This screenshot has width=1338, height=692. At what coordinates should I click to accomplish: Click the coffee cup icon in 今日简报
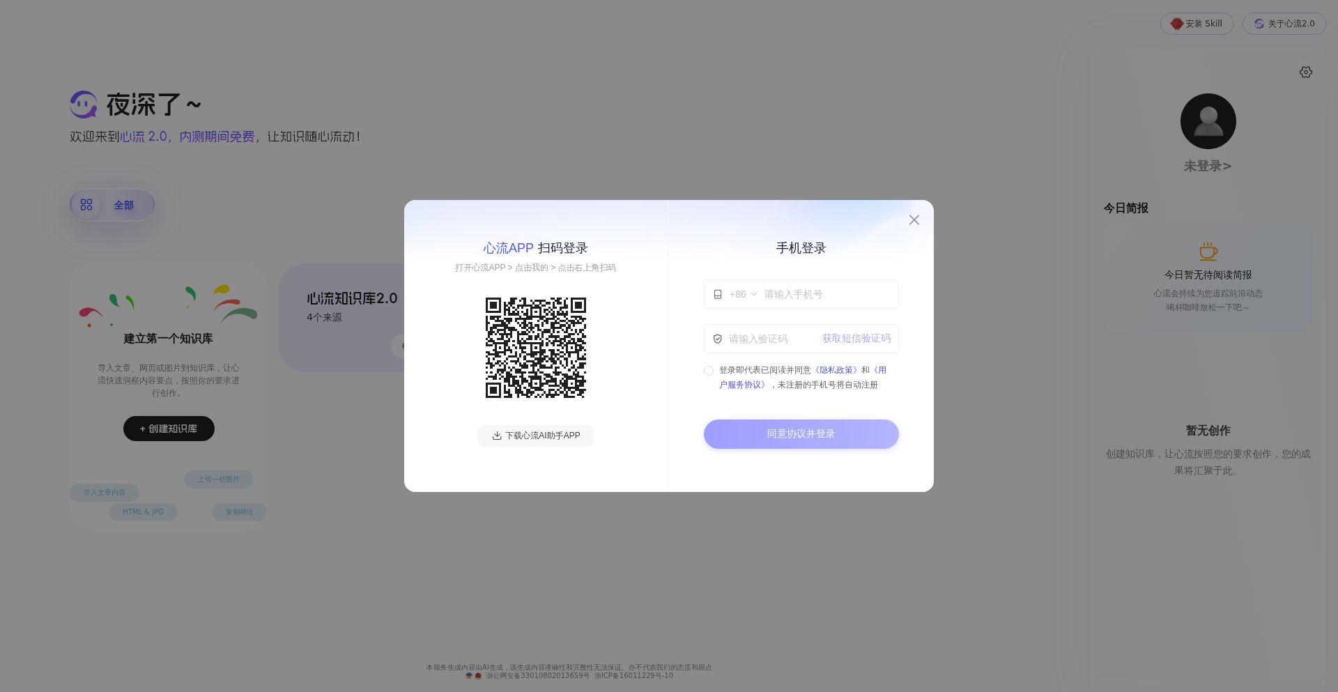(x=1208, y=251)
